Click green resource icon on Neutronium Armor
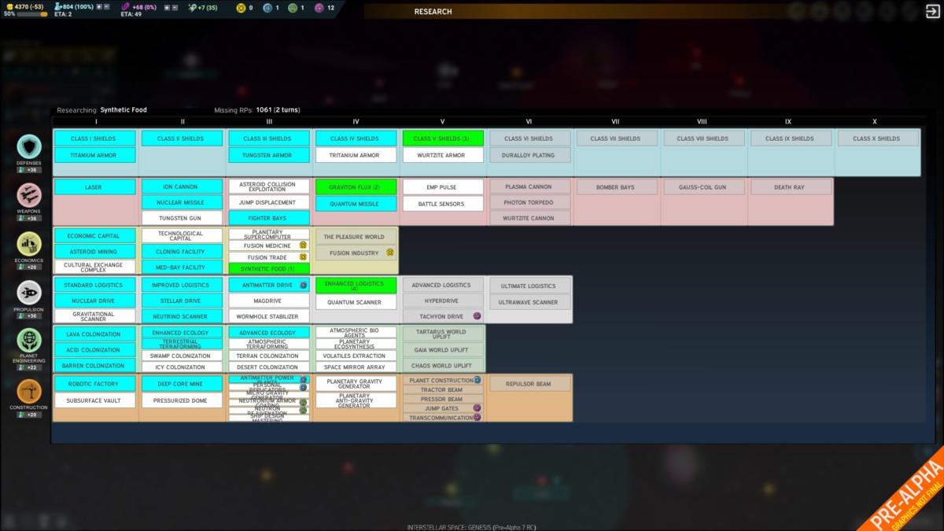944x531 pixels. point(303,402)
